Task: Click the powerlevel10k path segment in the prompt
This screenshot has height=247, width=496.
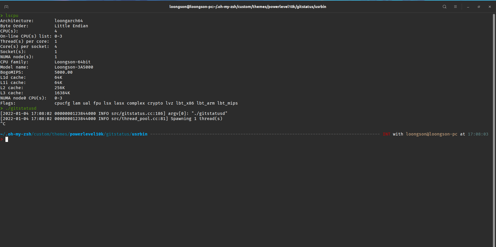Action: pyautogui.click(x=87, y=134)
